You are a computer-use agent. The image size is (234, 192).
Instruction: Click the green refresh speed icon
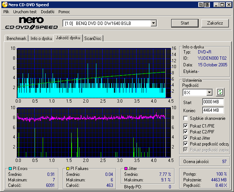click(220, 92)
